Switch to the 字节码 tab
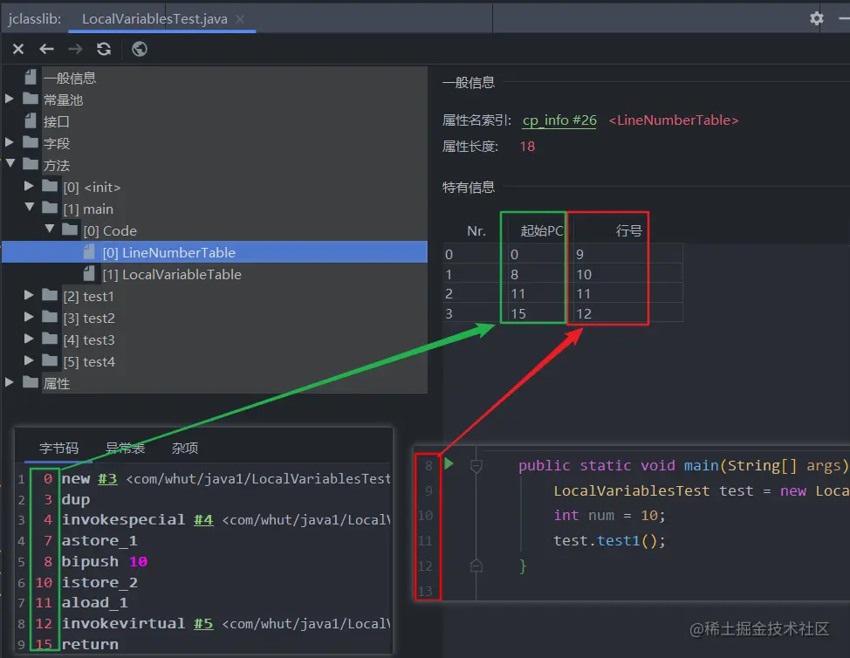The height and width of the screenshot is (658, 850). tap(58, 449)
